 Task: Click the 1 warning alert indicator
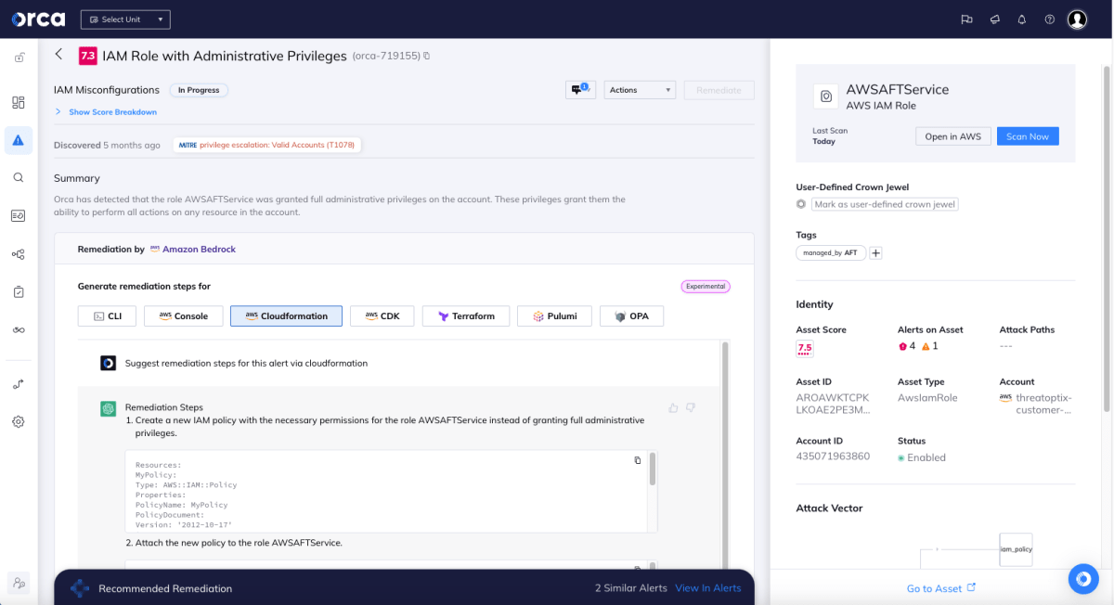click(929, 346)
